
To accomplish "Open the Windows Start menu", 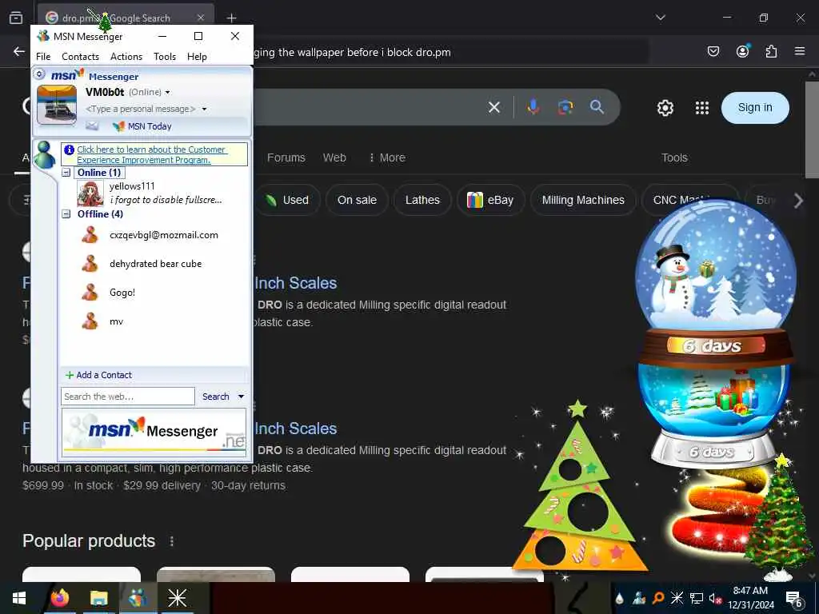I will coord(19,598).
